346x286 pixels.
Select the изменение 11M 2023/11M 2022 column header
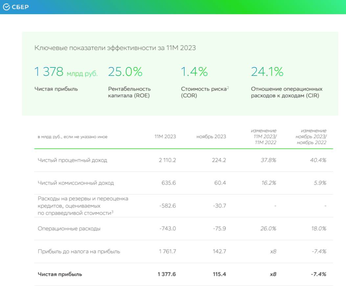click(265, 137)
